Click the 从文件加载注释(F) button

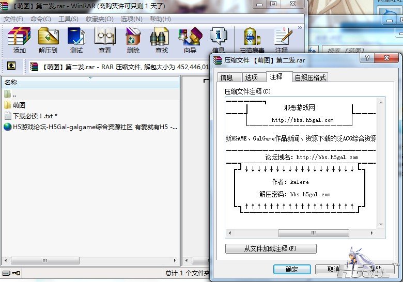point(271,248)
